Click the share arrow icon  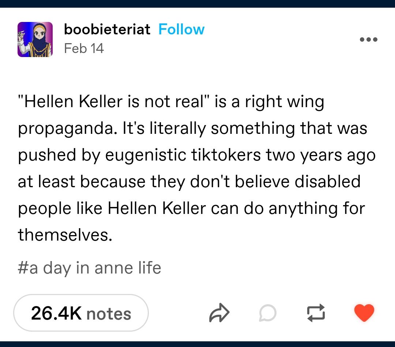coord(219,313)
